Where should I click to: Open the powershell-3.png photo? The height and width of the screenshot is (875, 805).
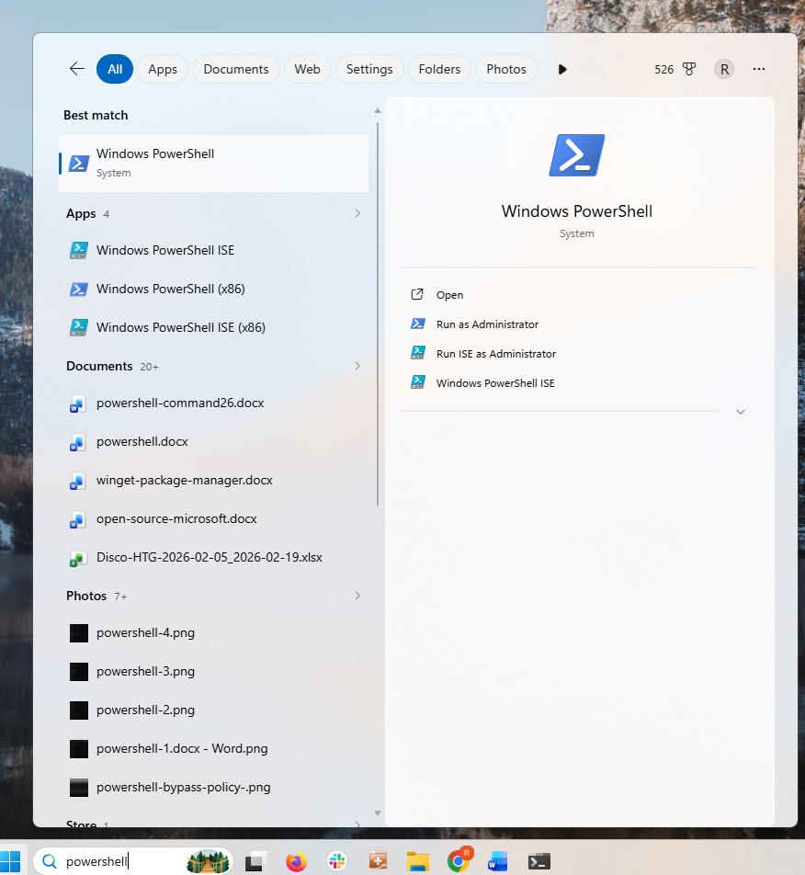(214, 671)
